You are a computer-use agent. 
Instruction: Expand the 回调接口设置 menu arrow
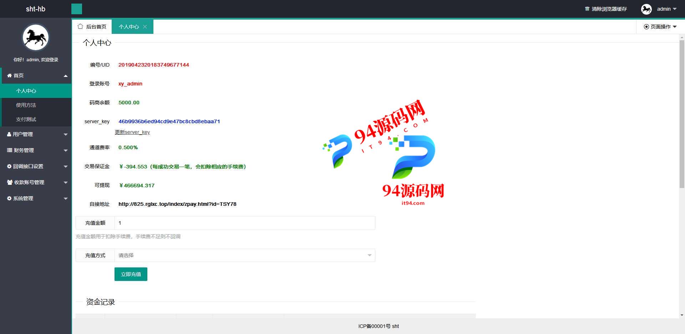point(66,166)
